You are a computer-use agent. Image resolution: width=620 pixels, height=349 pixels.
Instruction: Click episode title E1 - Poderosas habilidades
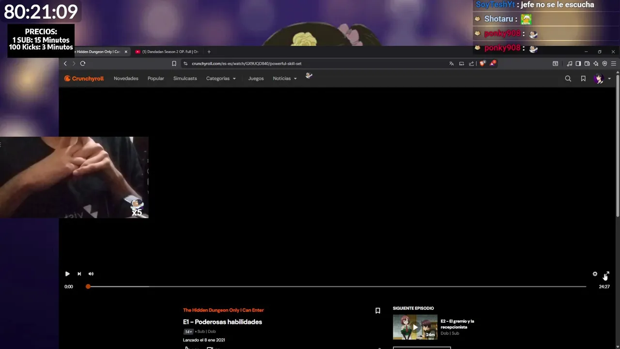[222, 322]
